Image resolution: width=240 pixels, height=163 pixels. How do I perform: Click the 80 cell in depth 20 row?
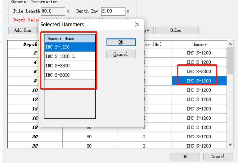(90, 137)
